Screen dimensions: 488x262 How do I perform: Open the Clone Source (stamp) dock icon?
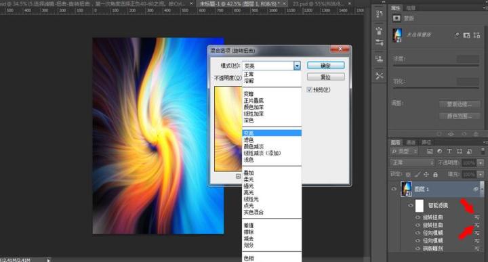(379, 59)
